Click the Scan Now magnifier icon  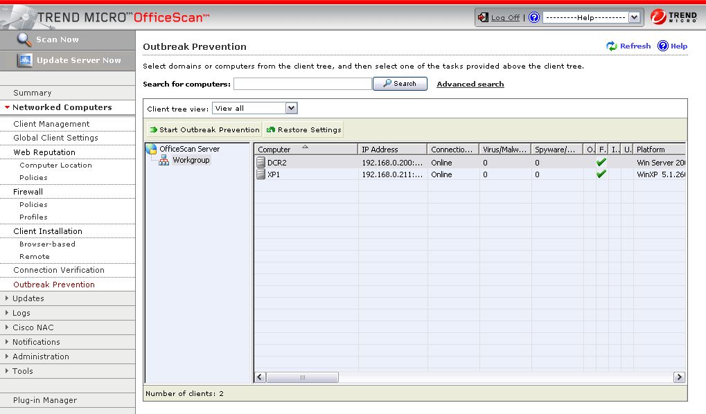[24, 39]
